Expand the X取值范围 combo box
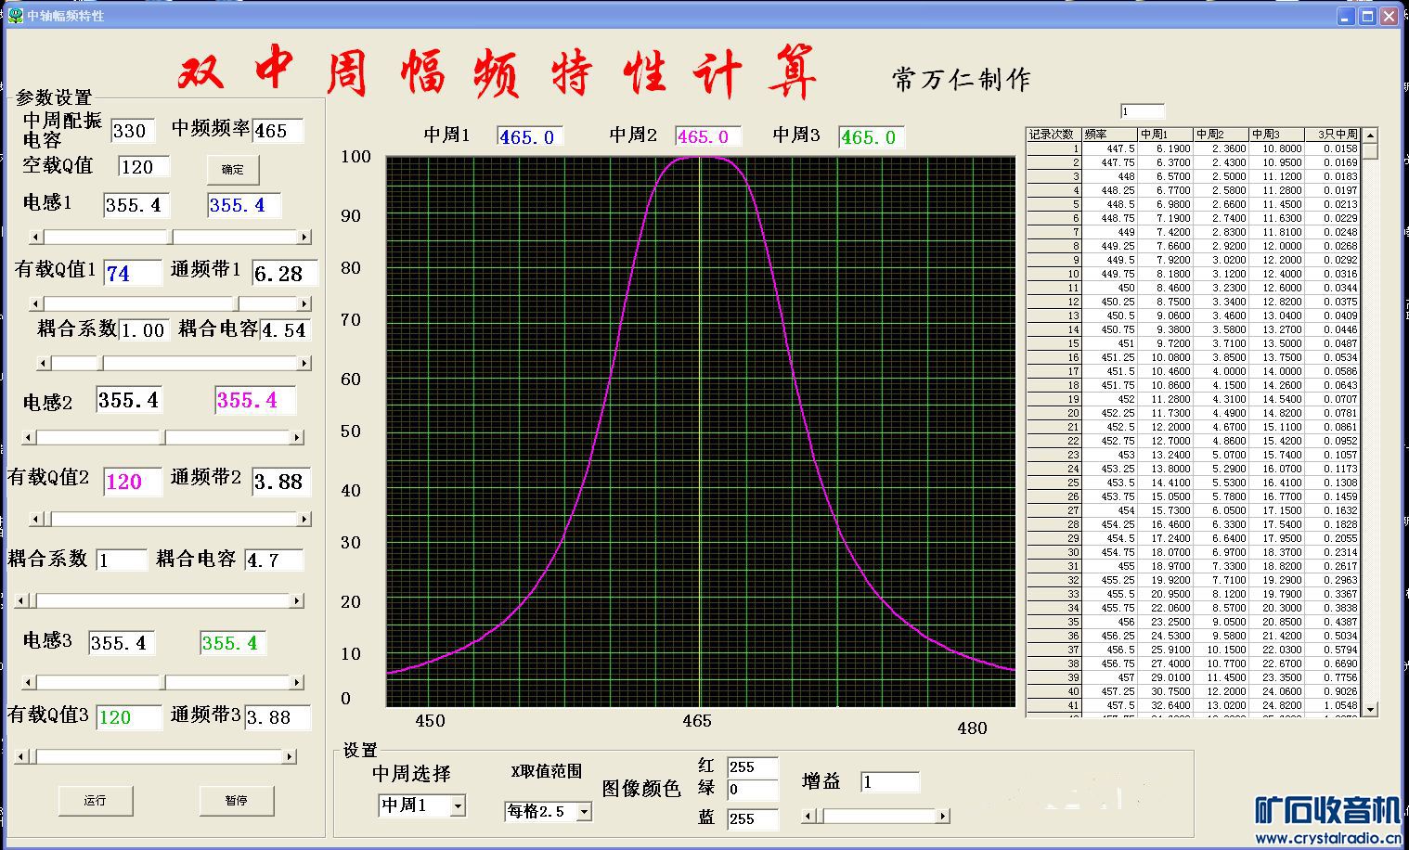Screen dimensions: 1409x850 [x=584, y=812]
